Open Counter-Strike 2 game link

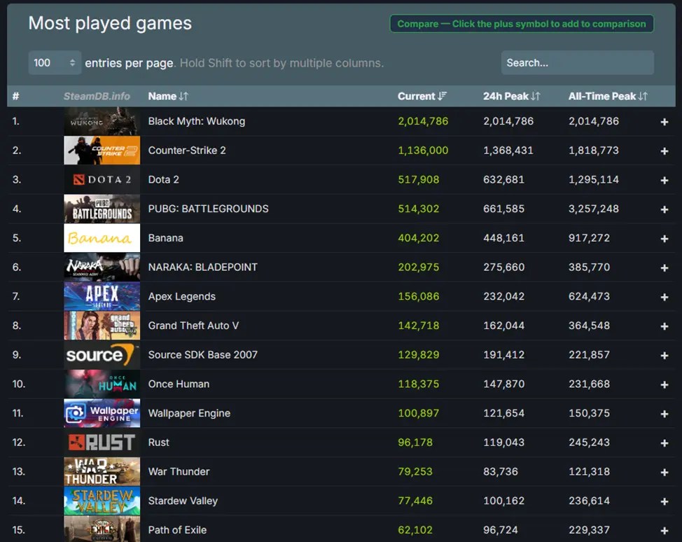(187, 150)
